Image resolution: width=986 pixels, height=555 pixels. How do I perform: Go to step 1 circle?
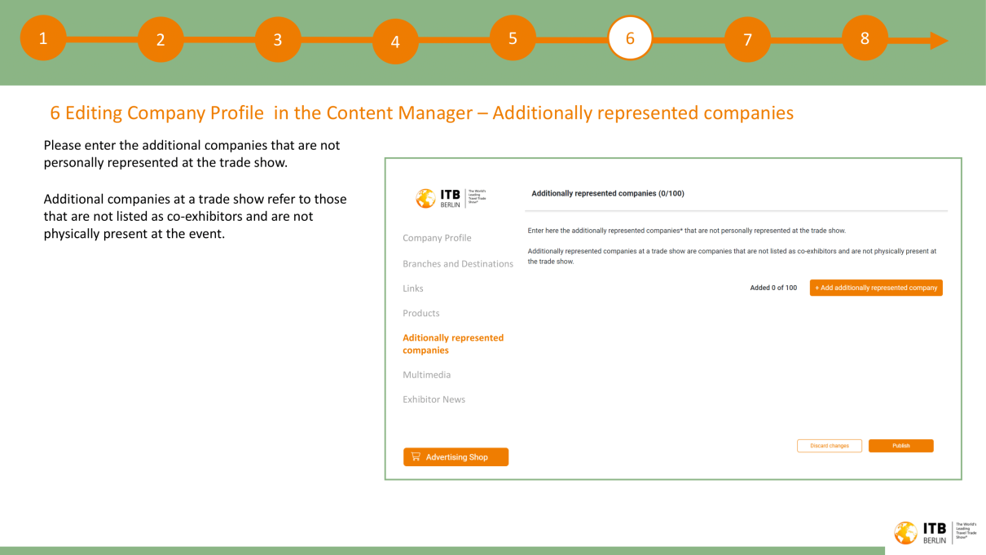pyautogui.click(x=42, y=37)
